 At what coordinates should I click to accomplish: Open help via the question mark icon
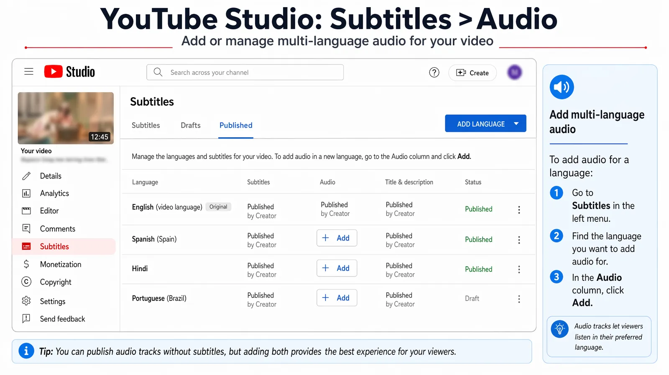point(434,72)
